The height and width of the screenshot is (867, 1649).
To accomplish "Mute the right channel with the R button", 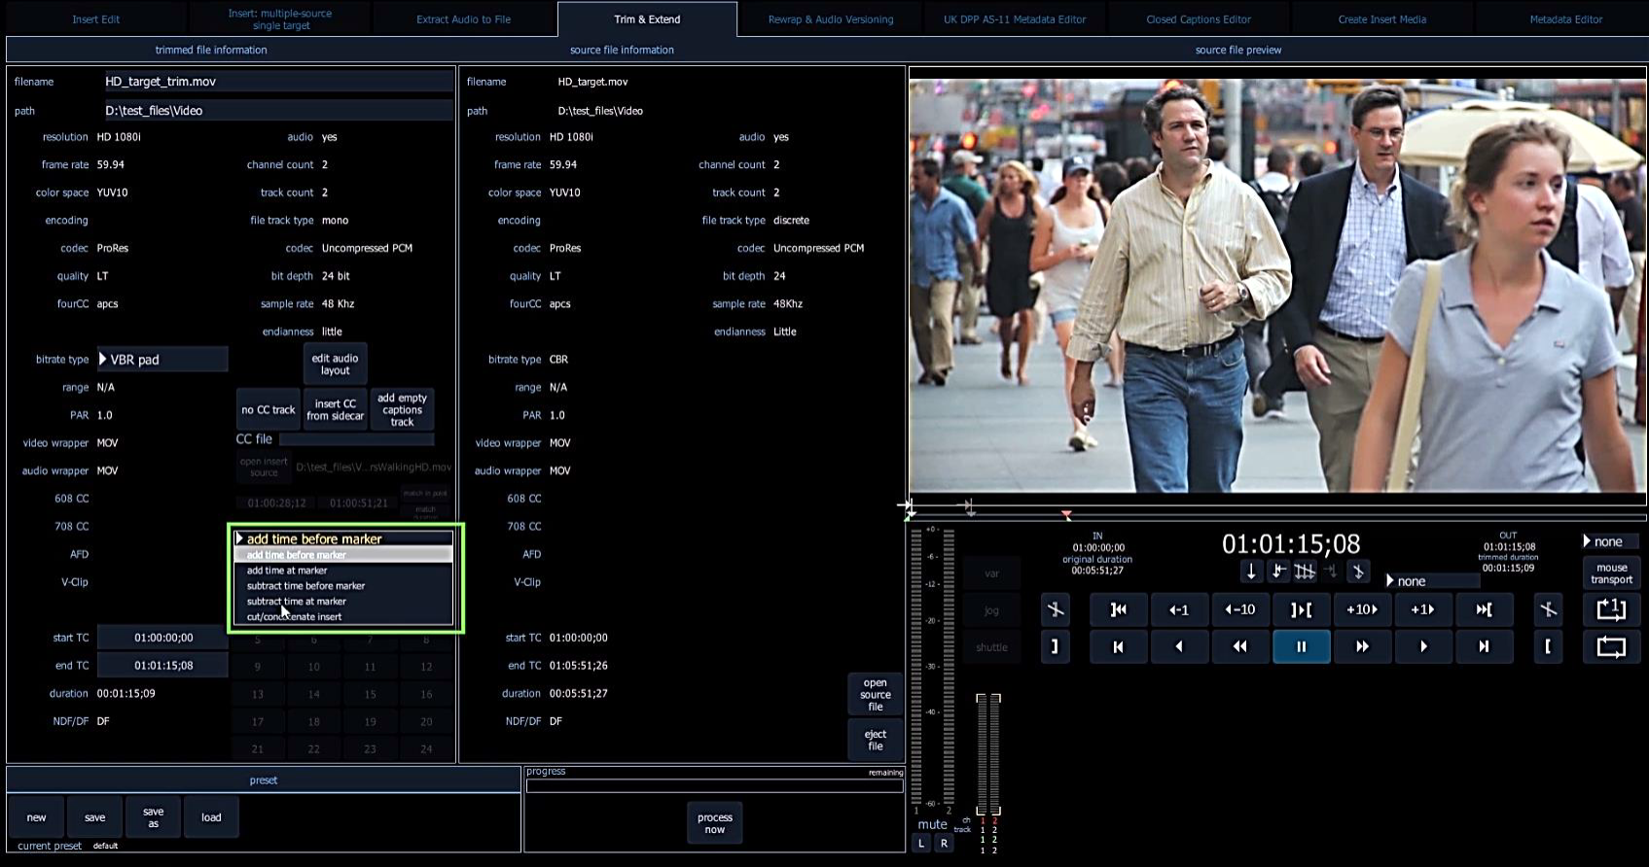I will (x=943, y=844).
